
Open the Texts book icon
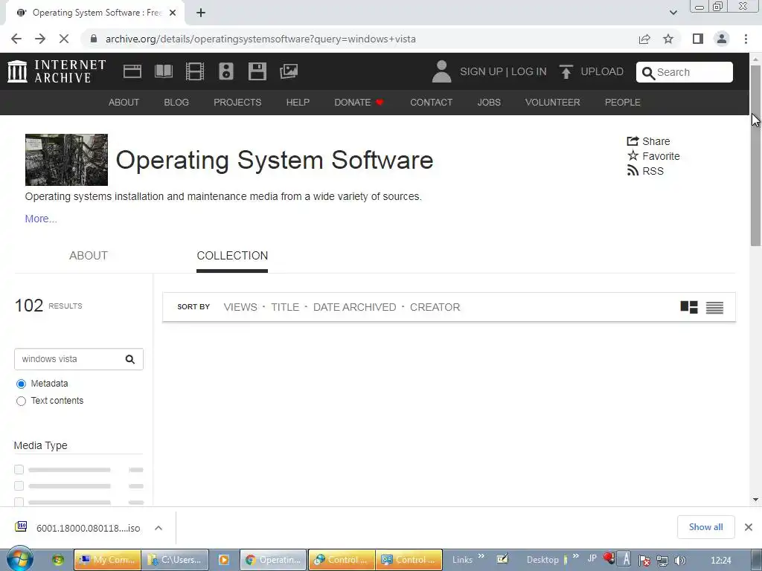(163, 71)
